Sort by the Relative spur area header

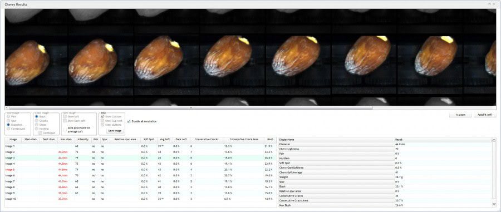[125, 140]
